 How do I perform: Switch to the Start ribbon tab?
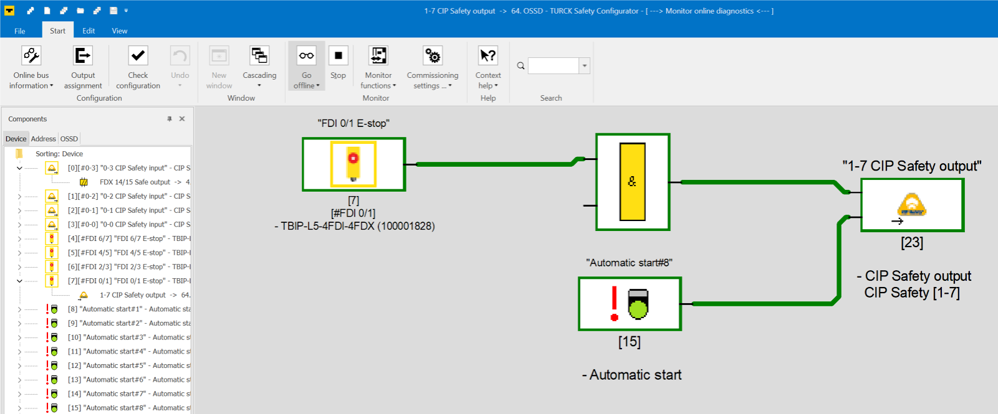tap(57, 31)
